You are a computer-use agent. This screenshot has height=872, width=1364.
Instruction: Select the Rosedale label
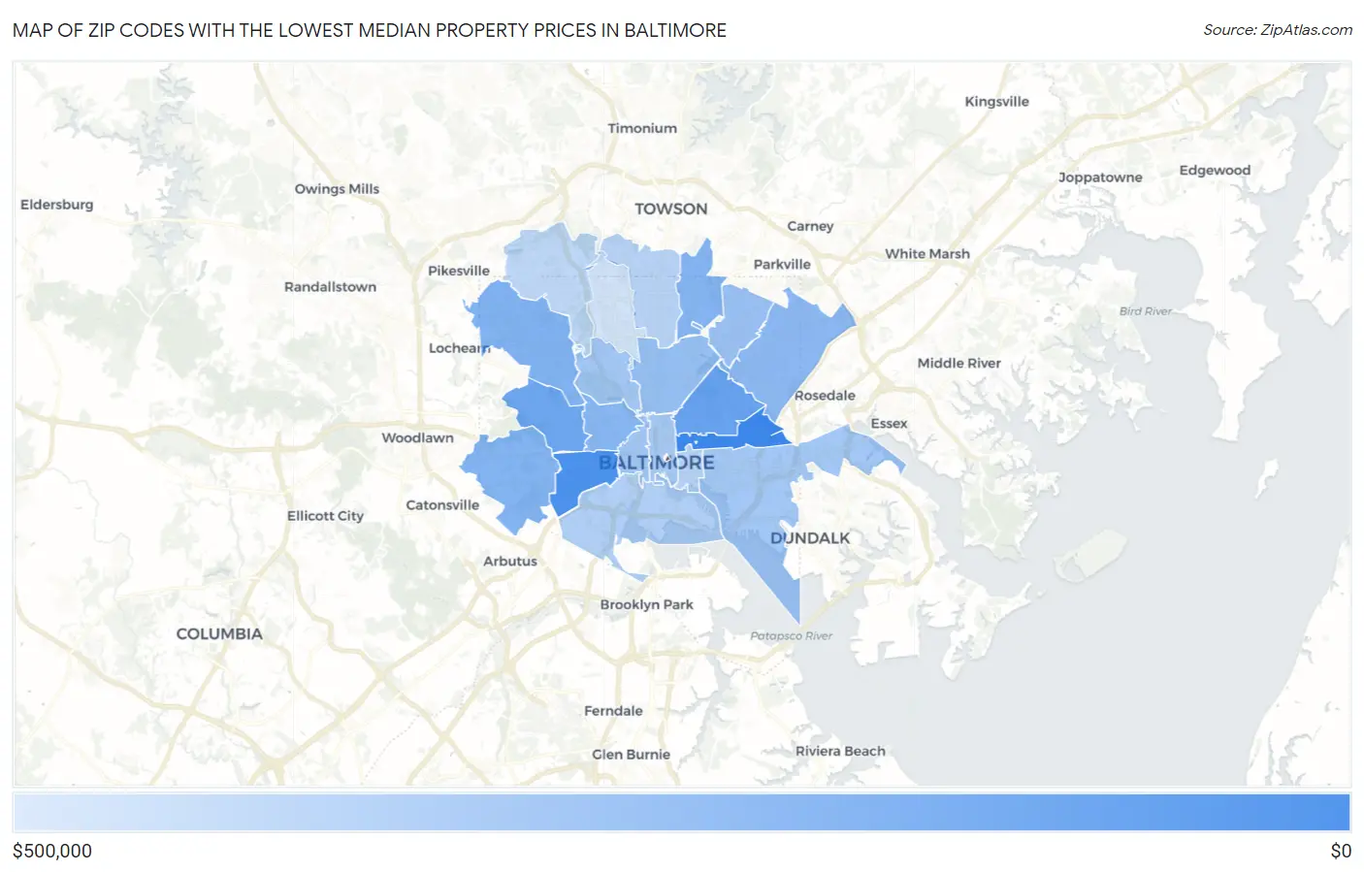click(825, 396)
